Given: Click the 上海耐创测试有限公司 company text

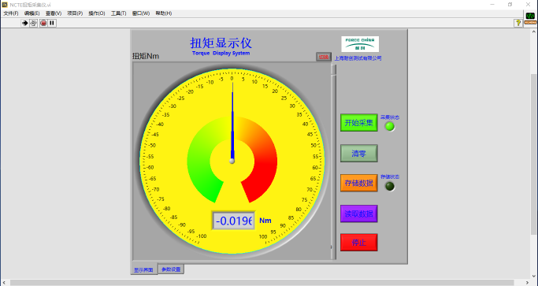Looking at the screenshot, I should 358,58.
